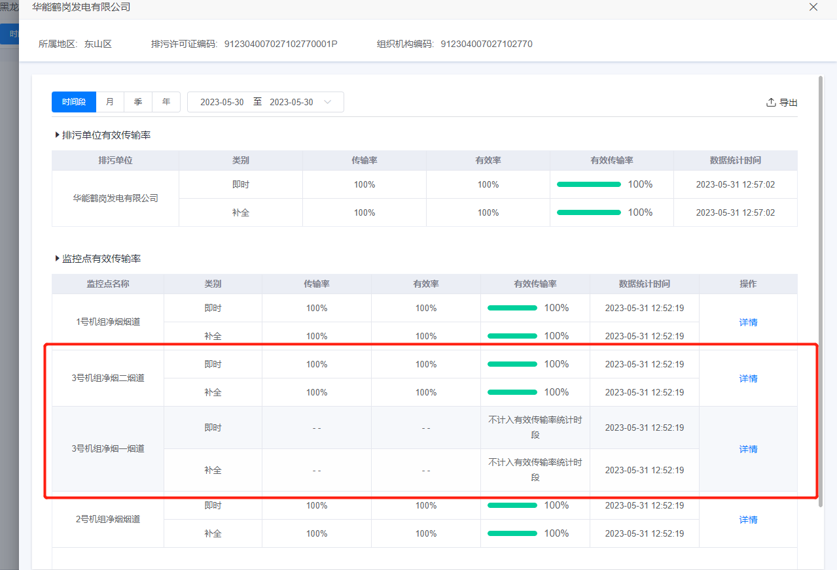837x570 pixels.
Task: Click the dialog title 华能鹤岗发电有限公司
Action: [x=81, y=7]
